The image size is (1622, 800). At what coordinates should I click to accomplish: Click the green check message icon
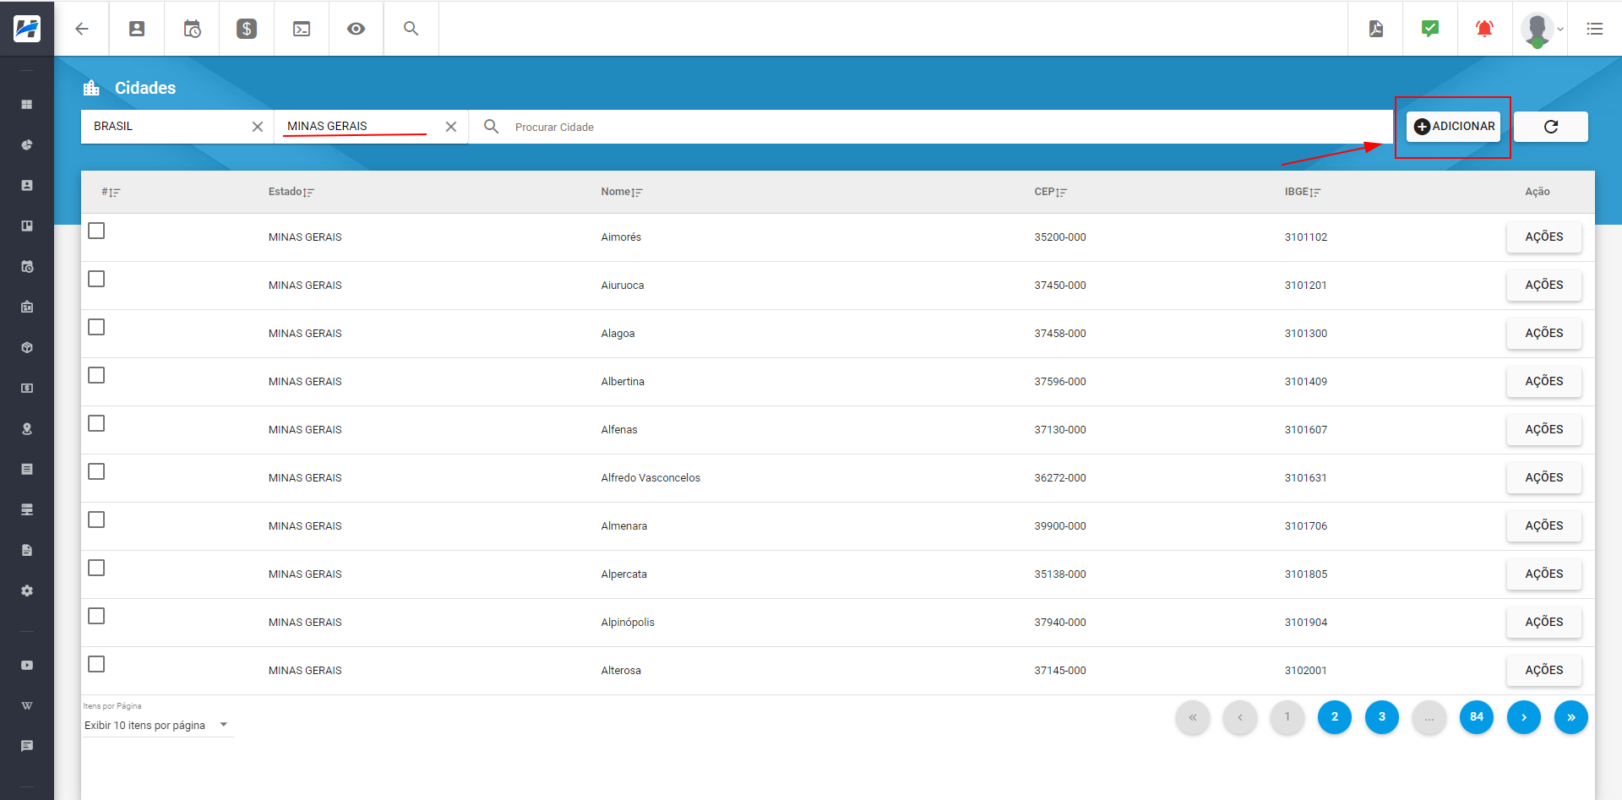[1430, 29]
